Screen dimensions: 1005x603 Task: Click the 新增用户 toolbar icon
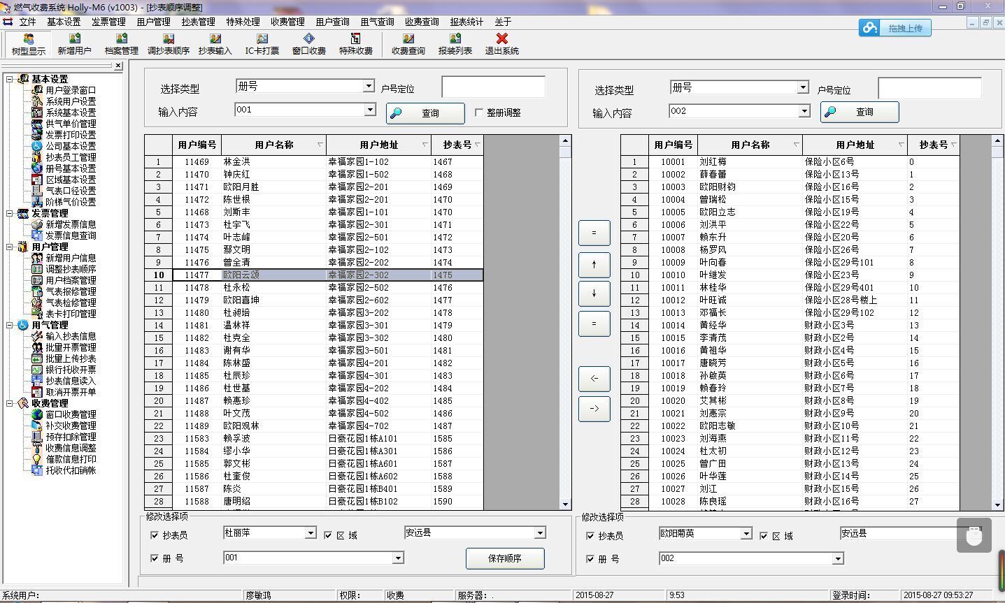coord(74,43)
